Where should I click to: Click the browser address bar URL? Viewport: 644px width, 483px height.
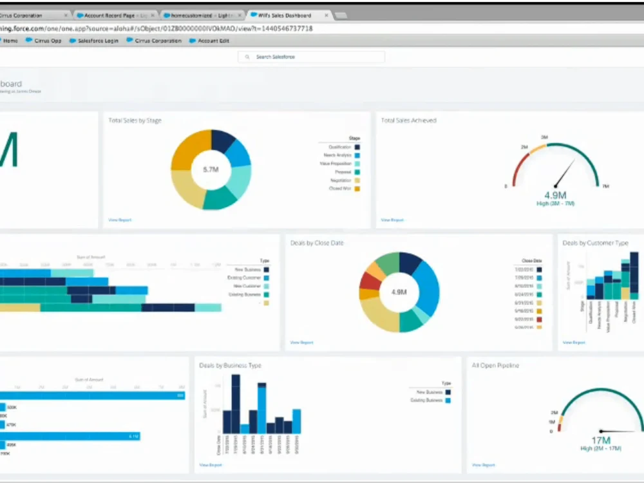pyautogui.click(x=161, y=28)
